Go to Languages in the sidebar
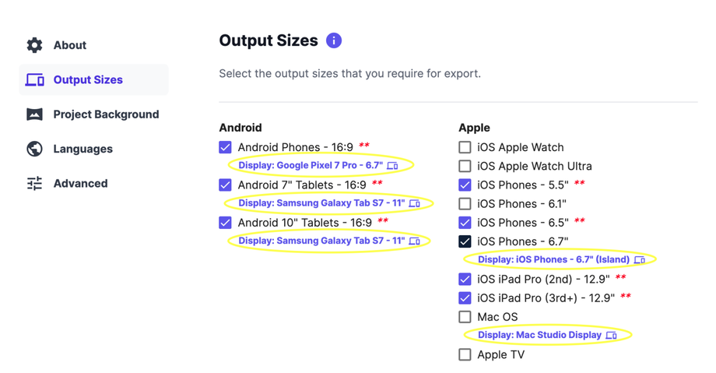 [82, 149]
